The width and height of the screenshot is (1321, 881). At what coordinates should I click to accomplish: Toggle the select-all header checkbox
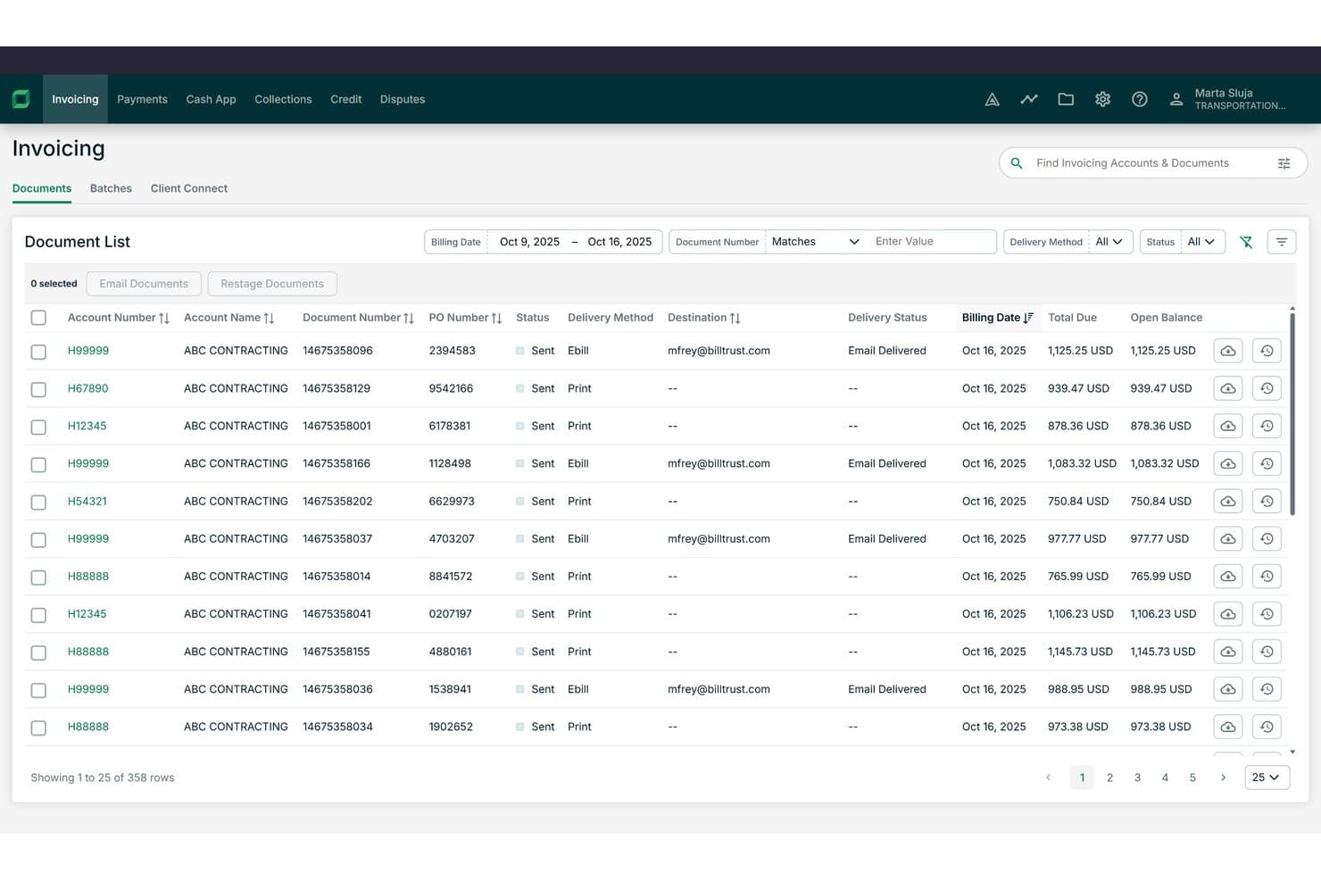(38, 318)
